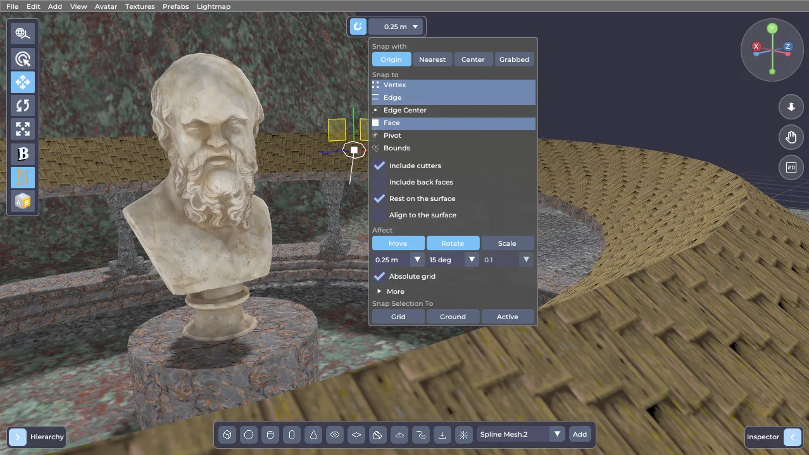809x455 pixels.
Task: Open the 0.25 m snap dropdown
Action: [396, 27]
